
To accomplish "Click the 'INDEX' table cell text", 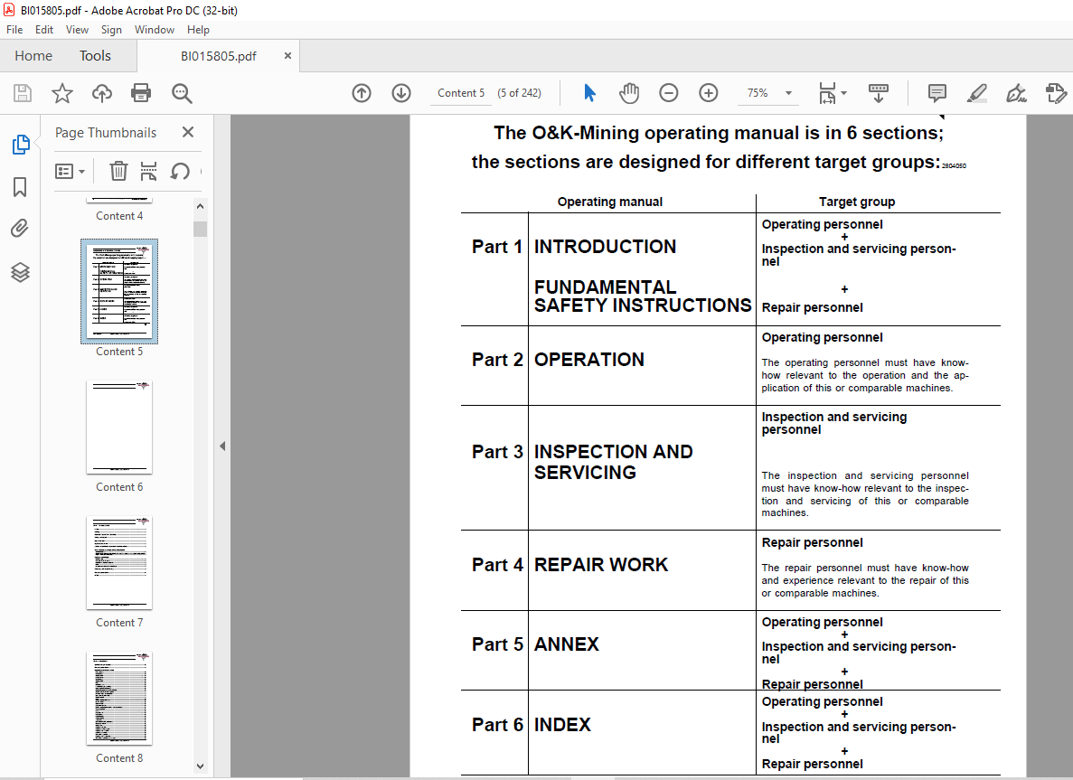I will (x=562, y=725).
